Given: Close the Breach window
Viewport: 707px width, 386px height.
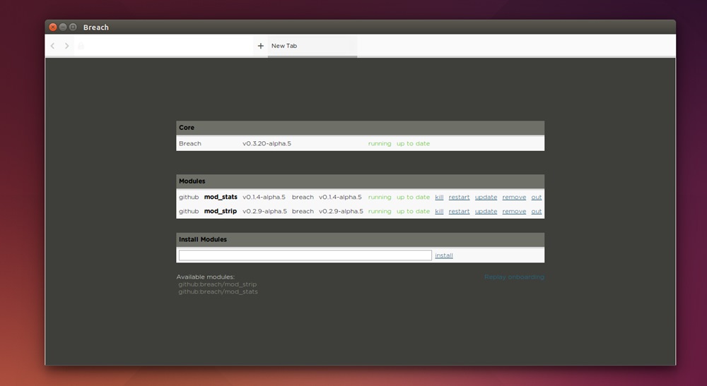Looking at the screenshot, I should click(x=53, y=27).
